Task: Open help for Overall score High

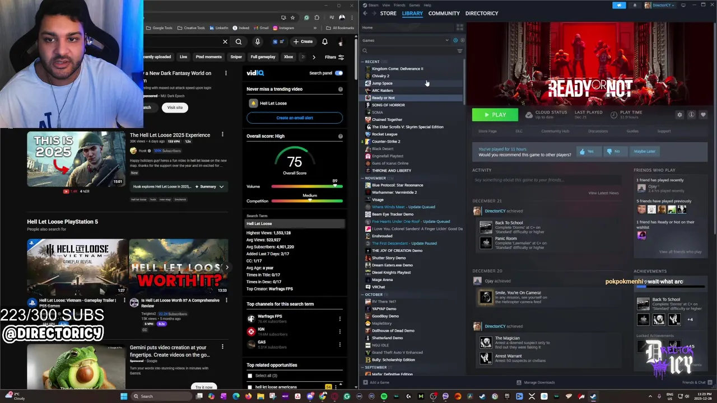Action: click(340, 136)
